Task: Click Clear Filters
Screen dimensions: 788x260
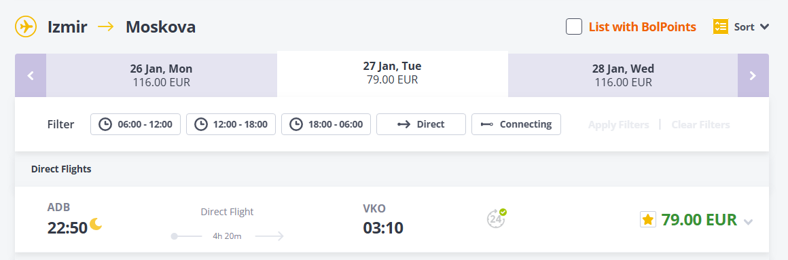Action: tap(700, 124)
